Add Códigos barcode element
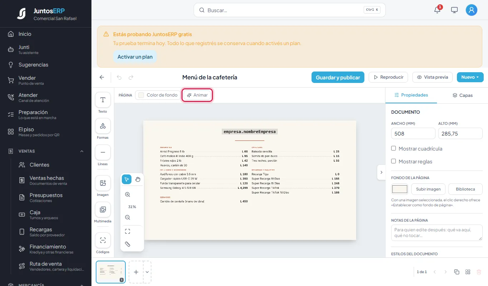Image resolution: width=488 pixels, height=286 pixels. (x=103, y=240)
